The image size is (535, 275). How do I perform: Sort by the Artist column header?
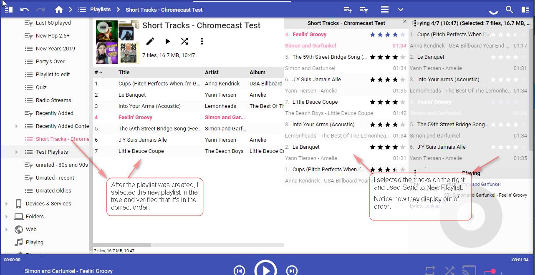212,72
